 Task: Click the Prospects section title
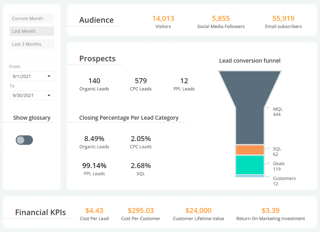[x=97, y=59]
